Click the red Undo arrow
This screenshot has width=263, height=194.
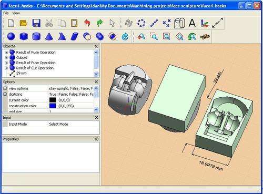(87, 23)
